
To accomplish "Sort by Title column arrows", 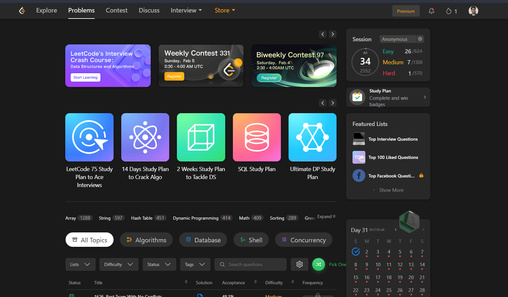I will [x=186, y=282].
